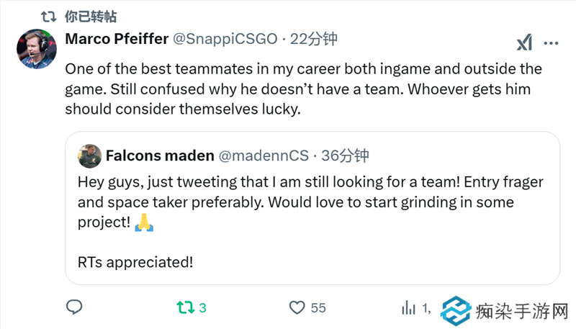Image resolution: width=576 pixels, height=329 pixels.
Task: Click the 你已转帖 label
Action: point(90,16)
